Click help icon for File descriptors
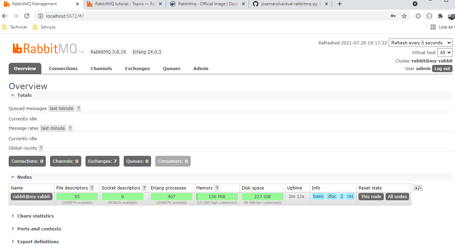This screenshot has height=245, width=455. coord(92,188)
